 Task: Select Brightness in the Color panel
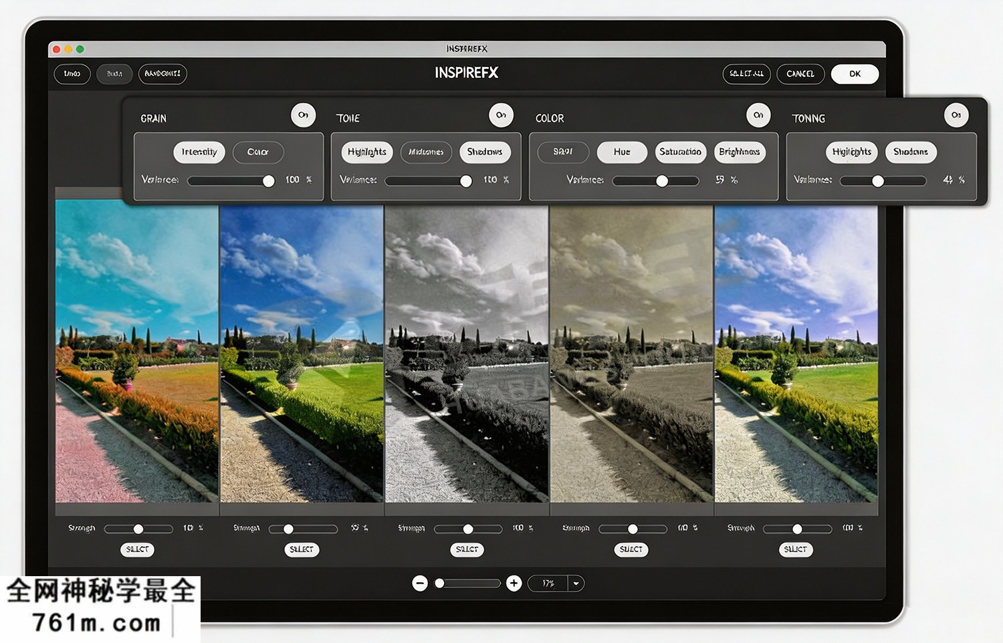[x=740, y=152]
